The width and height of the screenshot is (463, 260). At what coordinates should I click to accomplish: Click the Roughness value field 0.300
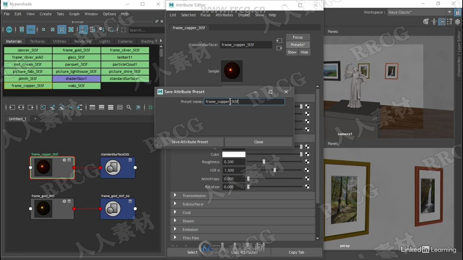tap(234, 162)
